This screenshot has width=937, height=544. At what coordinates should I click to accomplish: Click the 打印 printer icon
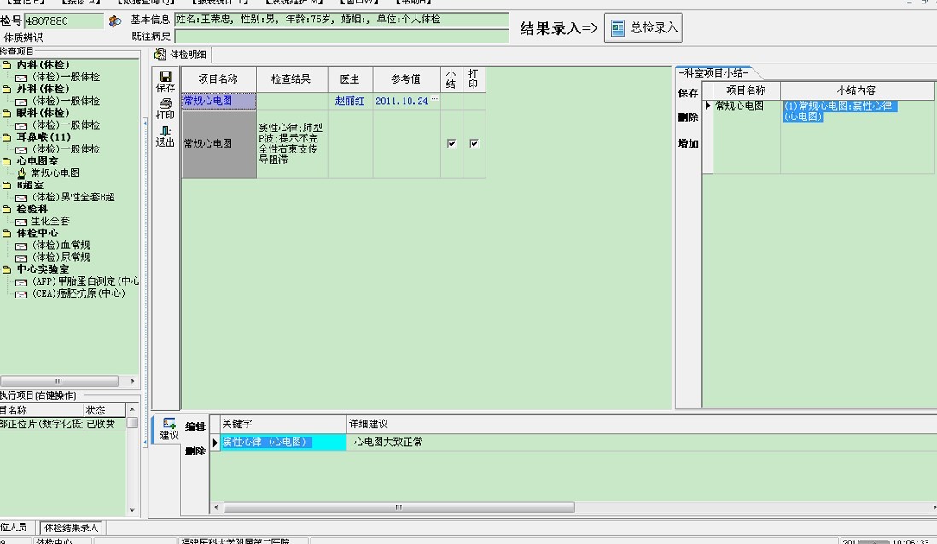tap(166, 103)
